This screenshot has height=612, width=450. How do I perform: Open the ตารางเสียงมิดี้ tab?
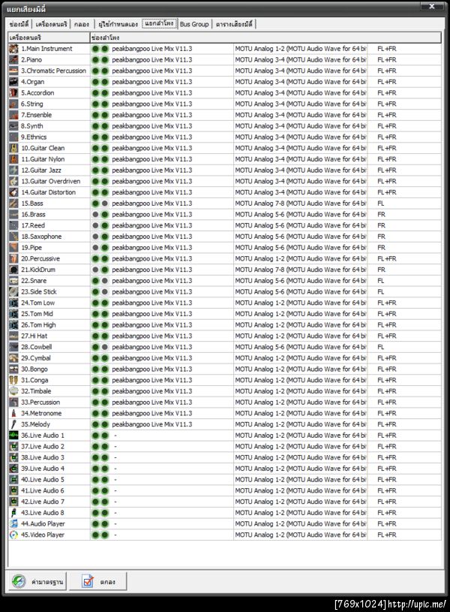[234, 24]
